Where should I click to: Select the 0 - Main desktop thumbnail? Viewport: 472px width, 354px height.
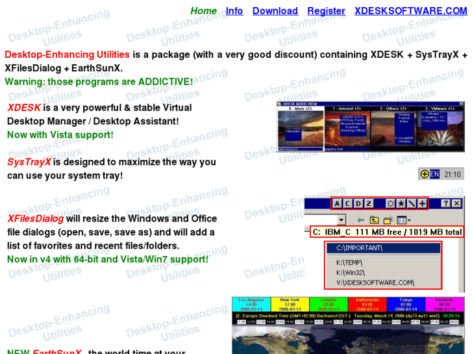(x=300, y=129)
